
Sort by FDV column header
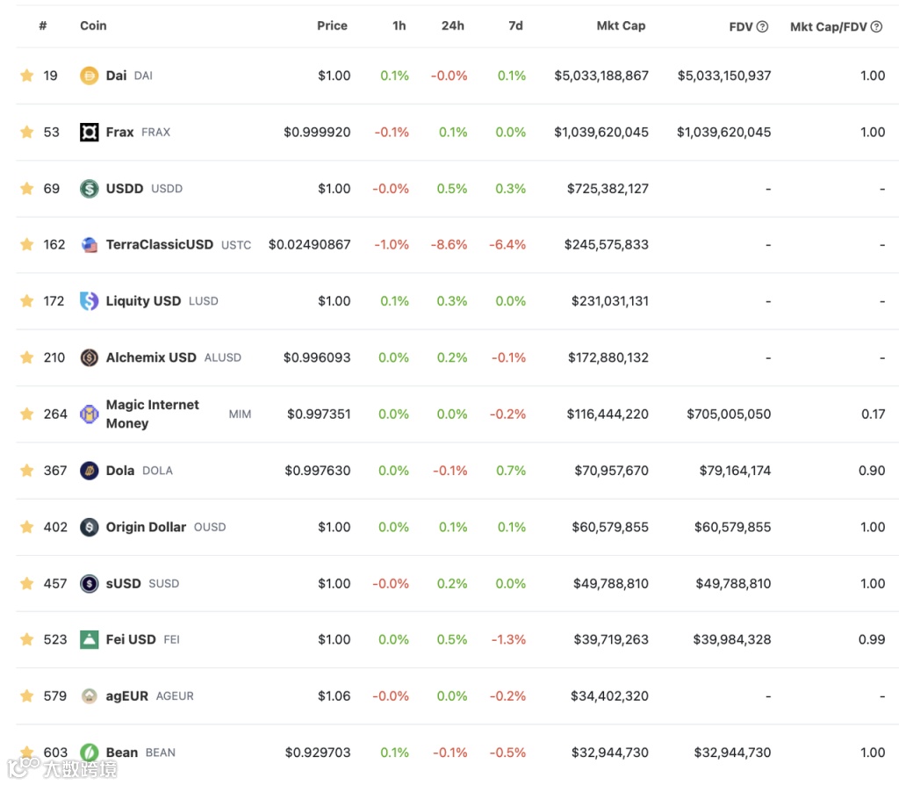(741, 27)
